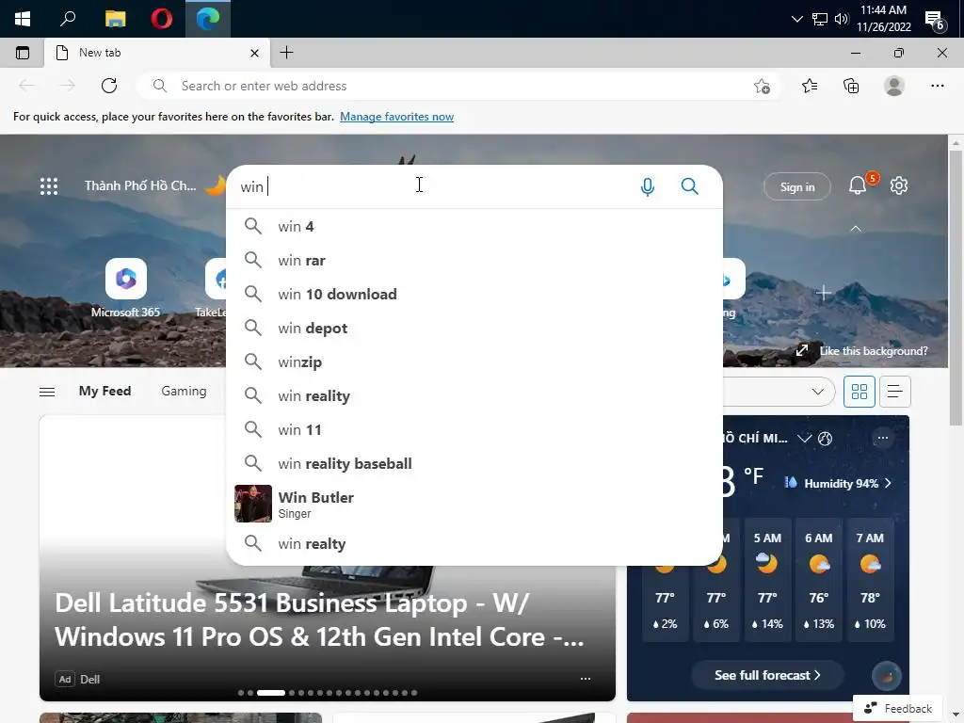964x723 pixels.
Task: Pick suggestion win reality baseball
Action: tap(474, 463)
